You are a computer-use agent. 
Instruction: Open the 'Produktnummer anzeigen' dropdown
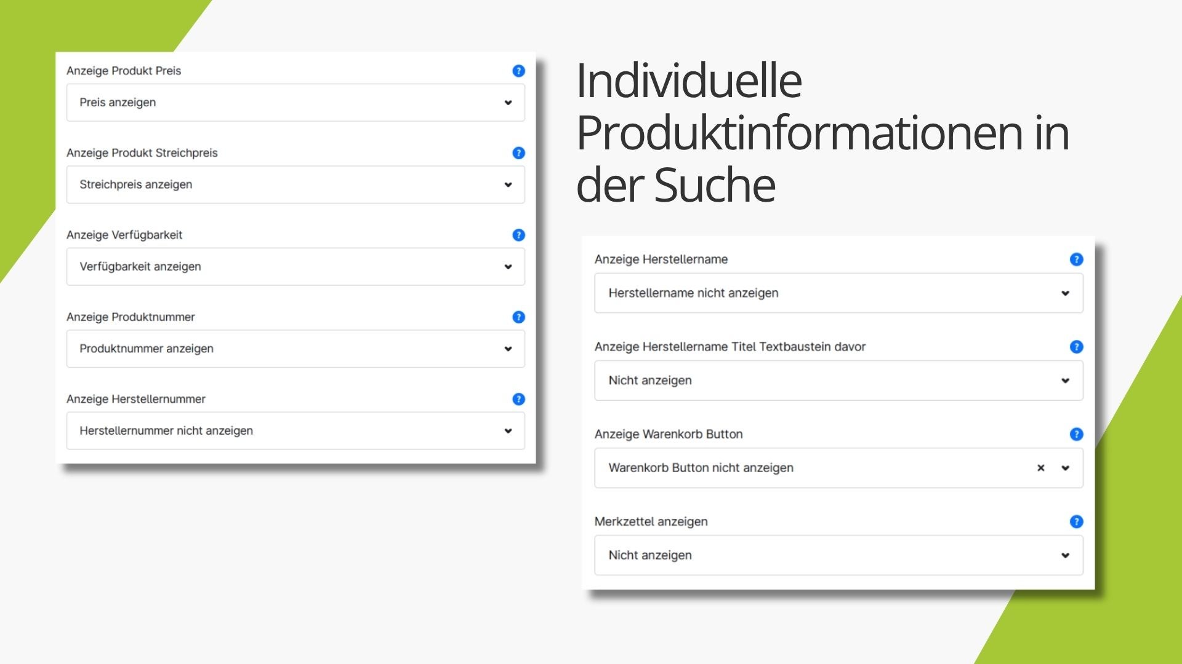click(x=295, y=349)
